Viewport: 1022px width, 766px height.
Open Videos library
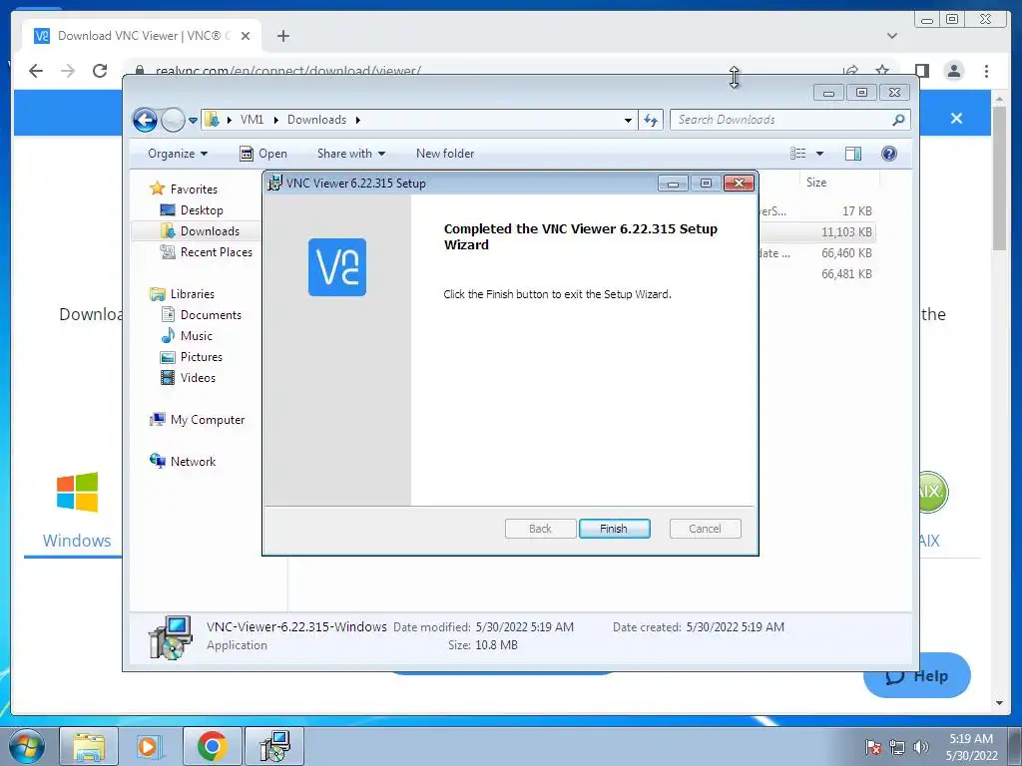click(x=188, y=378)
